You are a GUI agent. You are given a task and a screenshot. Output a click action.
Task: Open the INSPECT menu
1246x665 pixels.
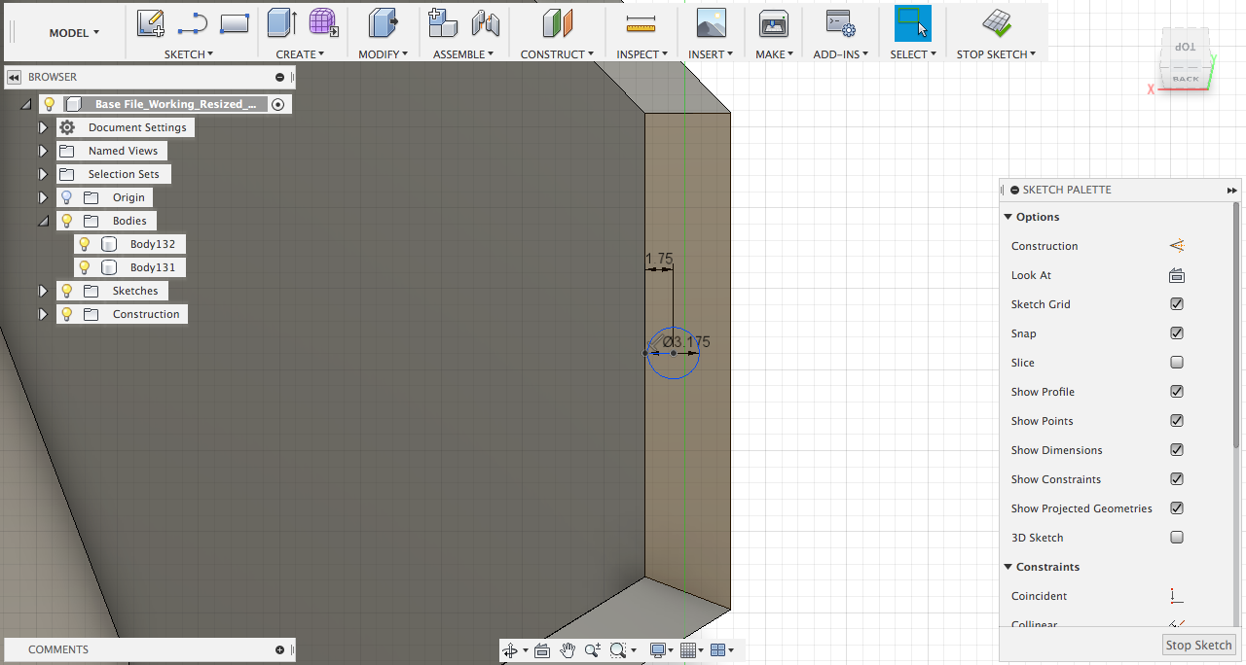(x=642, y=54)
